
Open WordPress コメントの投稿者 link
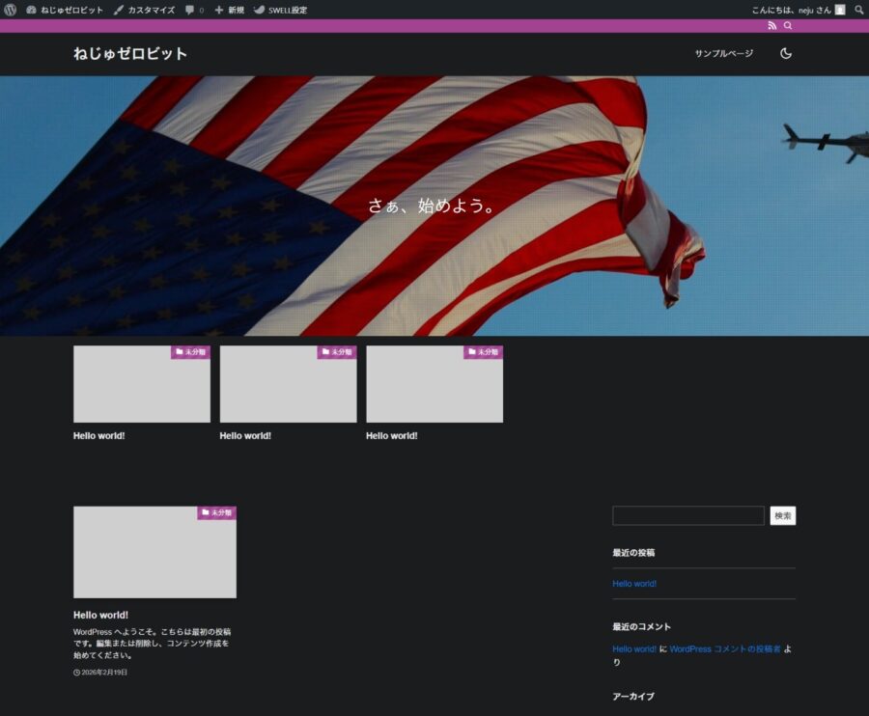coord(724,649)
